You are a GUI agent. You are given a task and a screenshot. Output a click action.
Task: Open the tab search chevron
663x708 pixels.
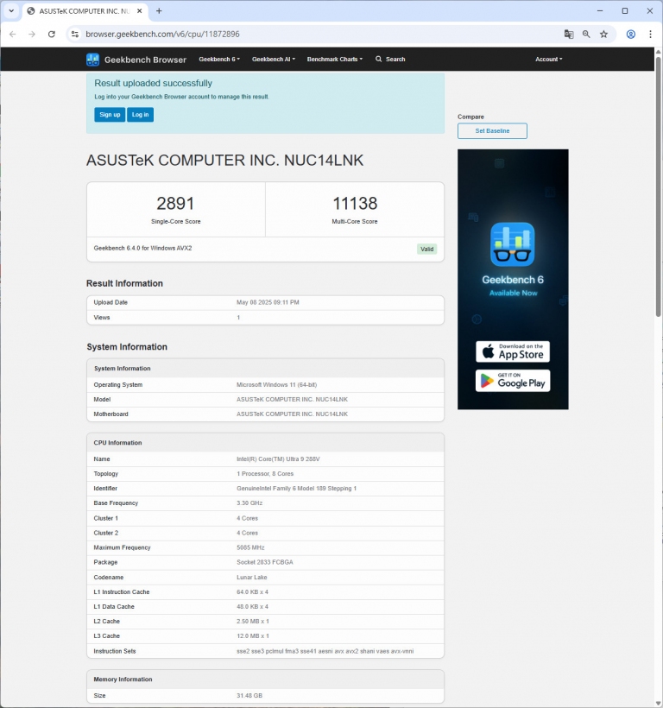pos(11,11)
